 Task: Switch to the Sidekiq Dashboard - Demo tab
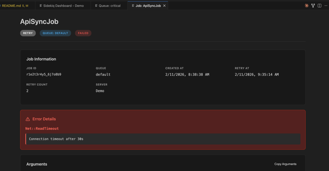click(x=63, y=5)
